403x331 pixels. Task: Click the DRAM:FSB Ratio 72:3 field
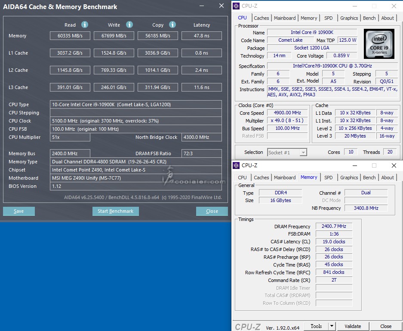point(201,153)
